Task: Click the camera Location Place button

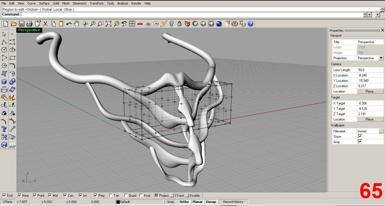Action: [x=370, y=91]
